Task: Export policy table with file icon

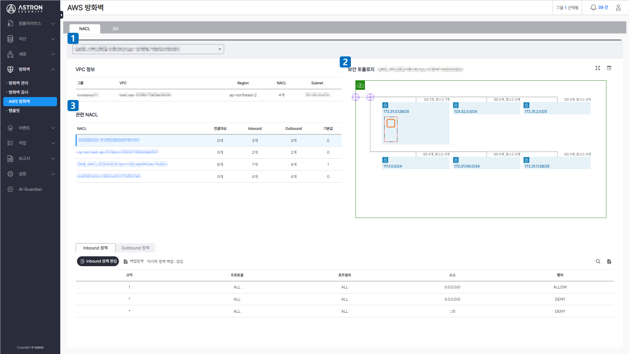Action: click(609, 262)
